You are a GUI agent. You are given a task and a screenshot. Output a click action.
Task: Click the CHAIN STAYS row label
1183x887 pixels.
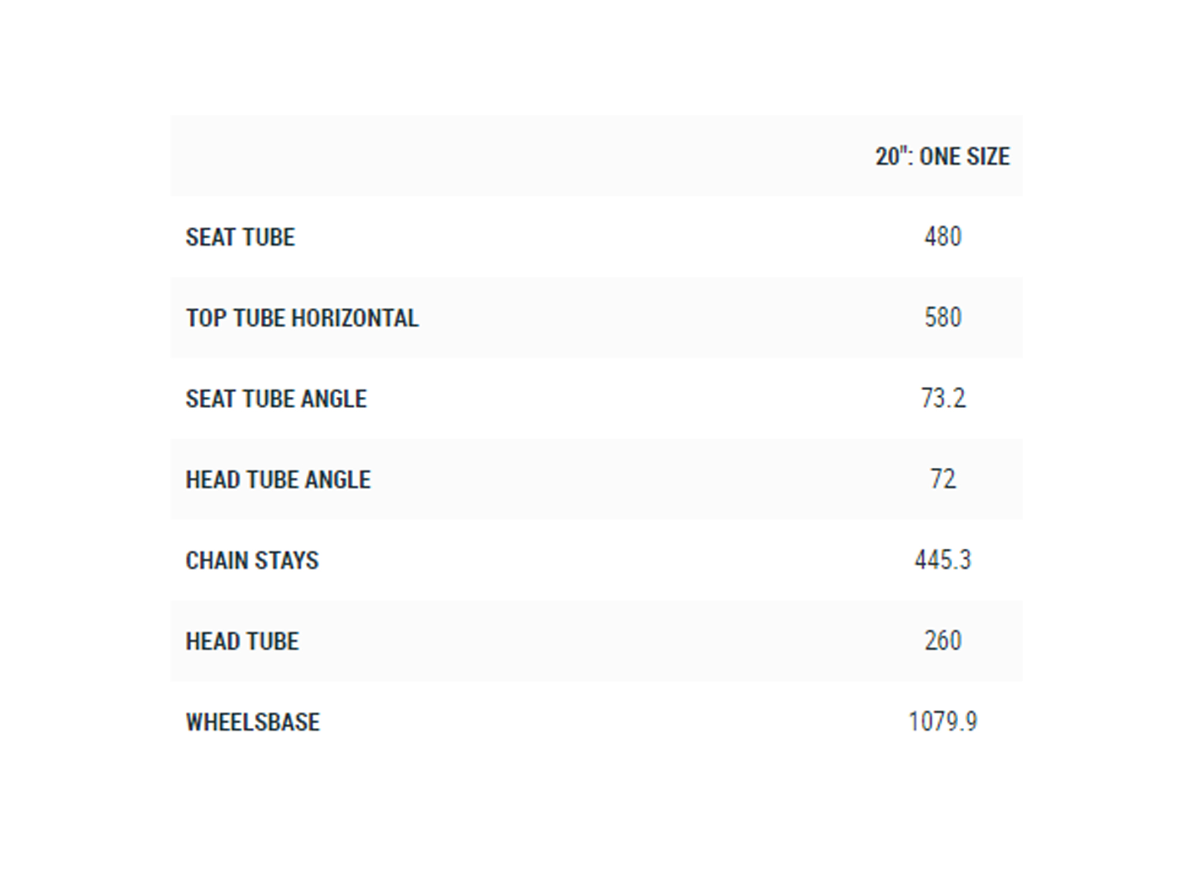coord(252,561)
